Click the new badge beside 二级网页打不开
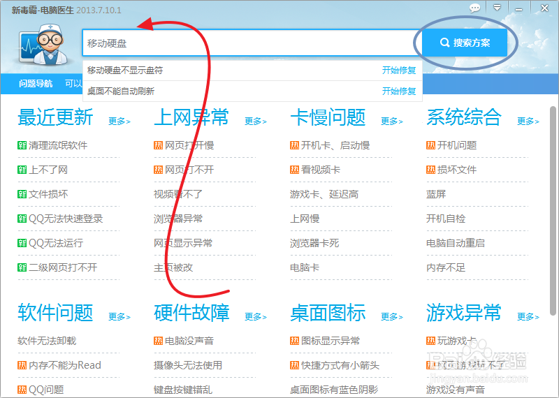The width and height of the screenshot is (559, 398). tap(22, 267)
